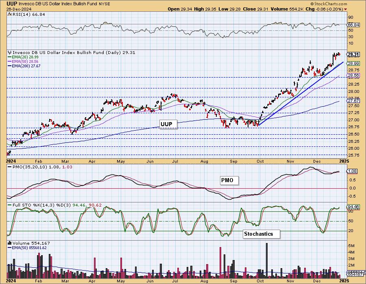
Task: Click the 'Invesco DB US Dollar Index Bullish Fund NYSE' title
Action: click(x=64, y=4)
